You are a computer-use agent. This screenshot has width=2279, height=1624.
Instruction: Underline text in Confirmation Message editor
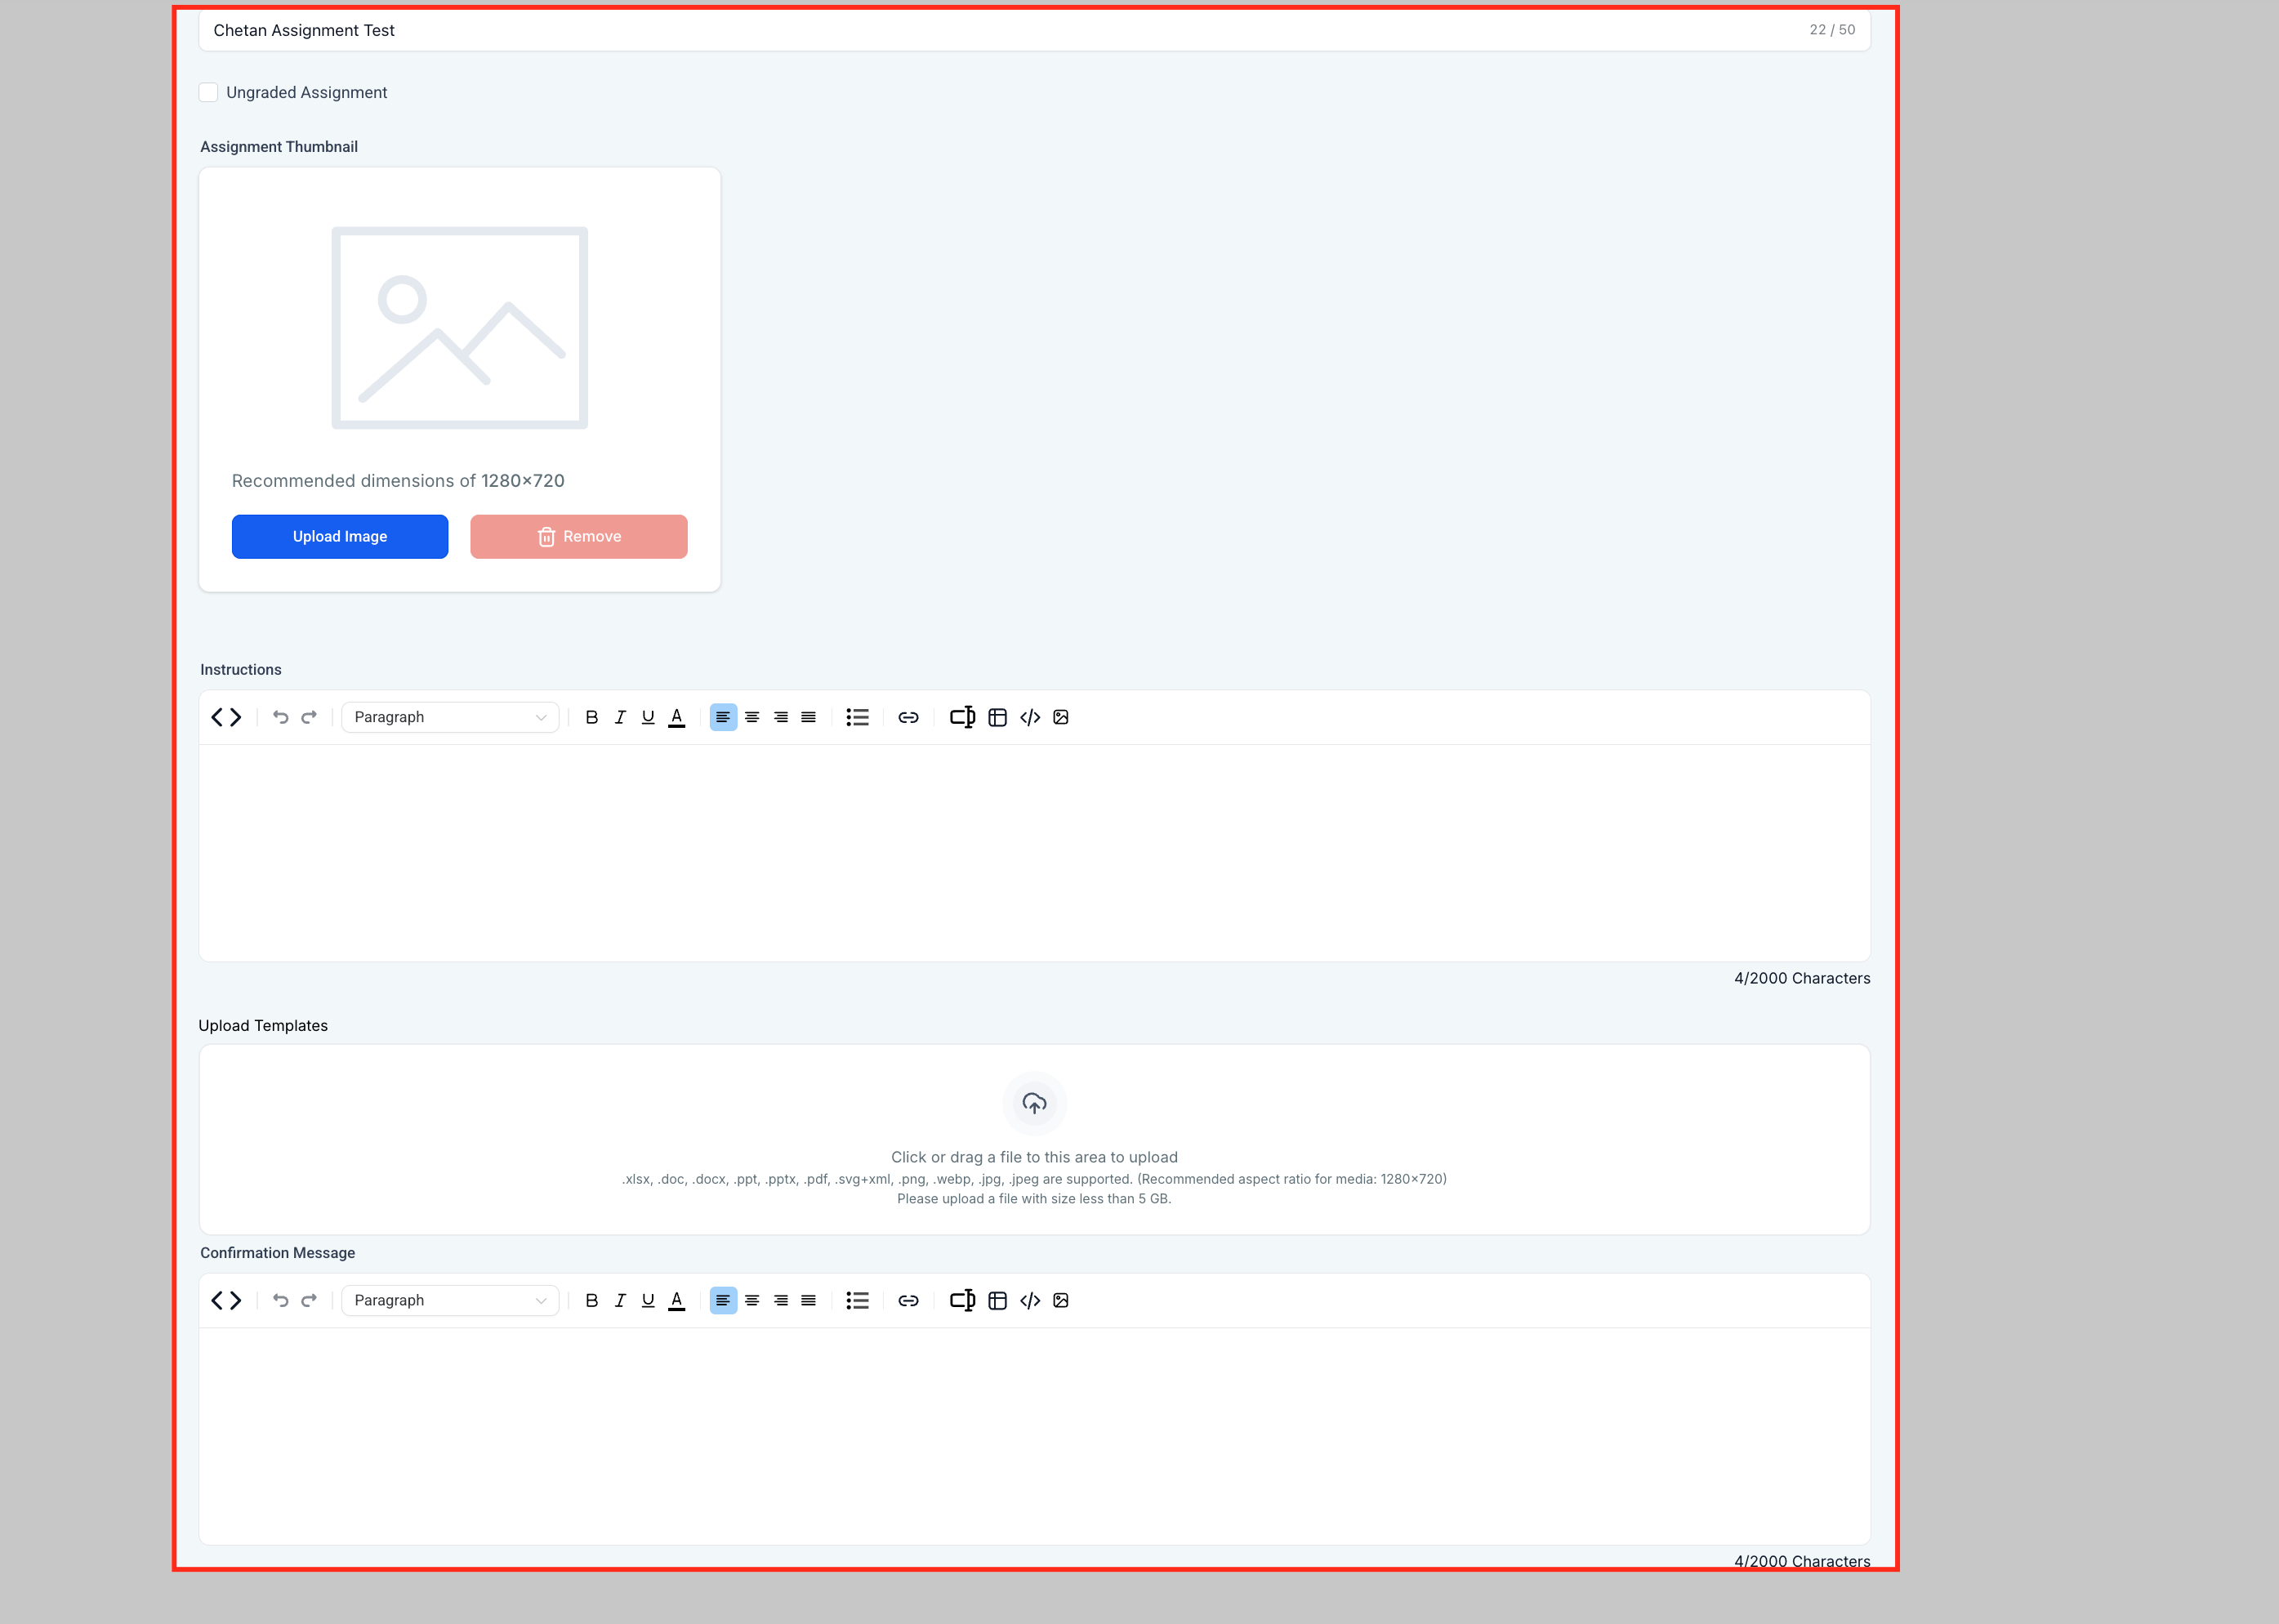[648, 1300]
